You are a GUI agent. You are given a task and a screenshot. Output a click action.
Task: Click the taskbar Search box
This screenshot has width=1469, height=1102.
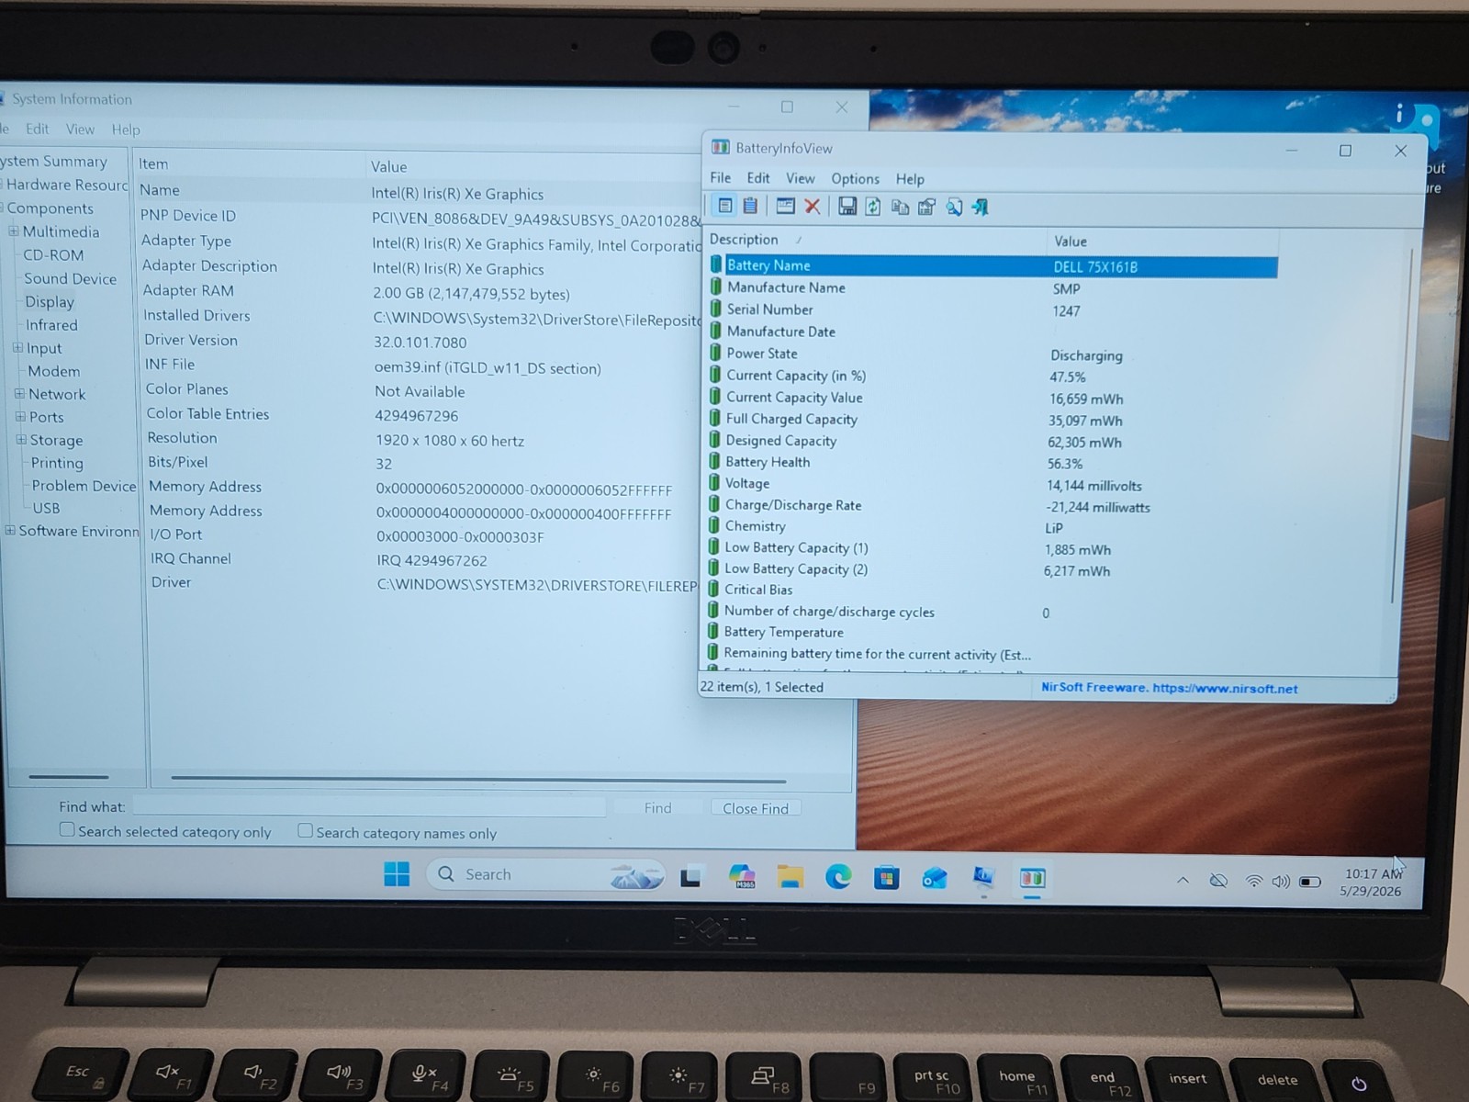pos(545,874)
